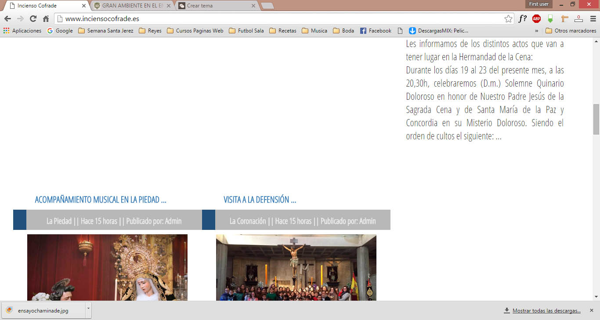
Task: Click Mostrar todas las descargas link
Action: (x=546, y=310)
